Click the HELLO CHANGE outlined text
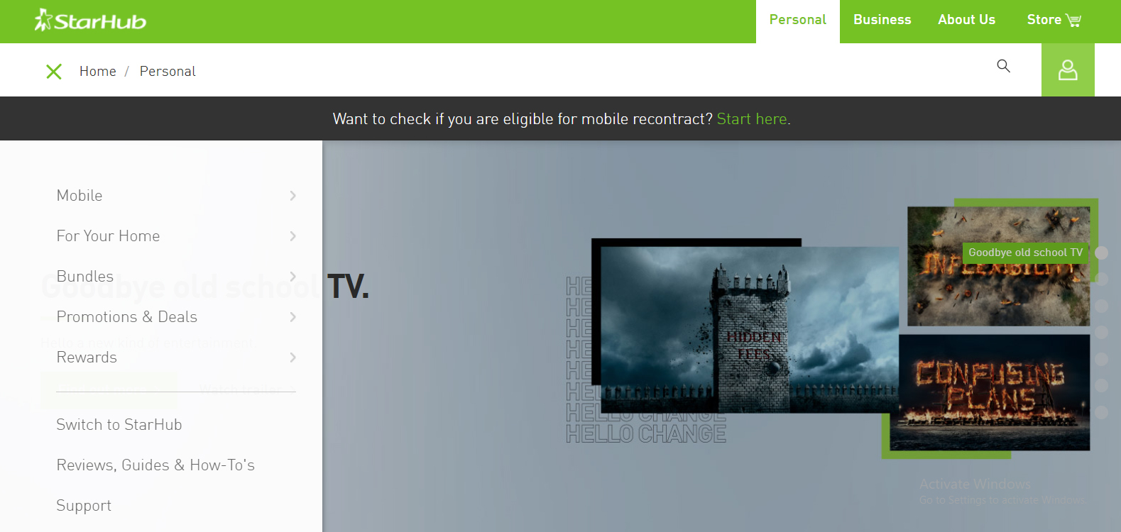1121x532 pixels. click(x=646, y=434)
